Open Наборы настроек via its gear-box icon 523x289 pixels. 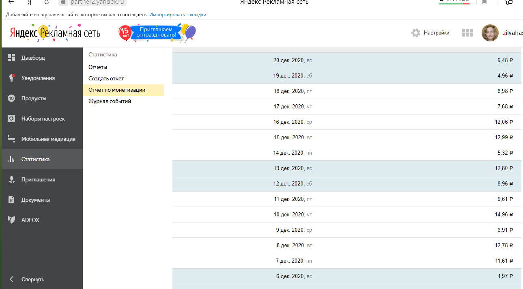(11, 119)
